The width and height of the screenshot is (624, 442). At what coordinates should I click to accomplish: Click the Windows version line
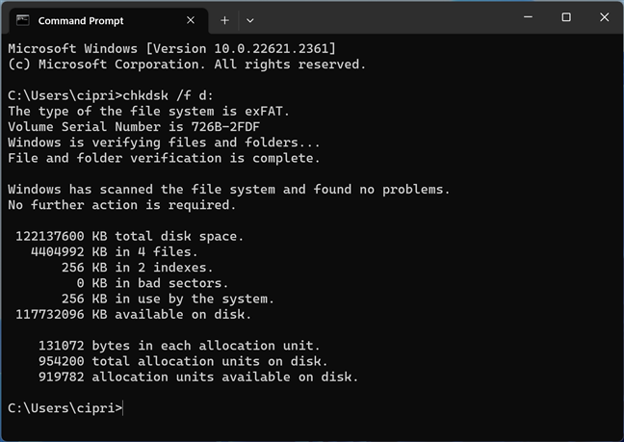171,48
